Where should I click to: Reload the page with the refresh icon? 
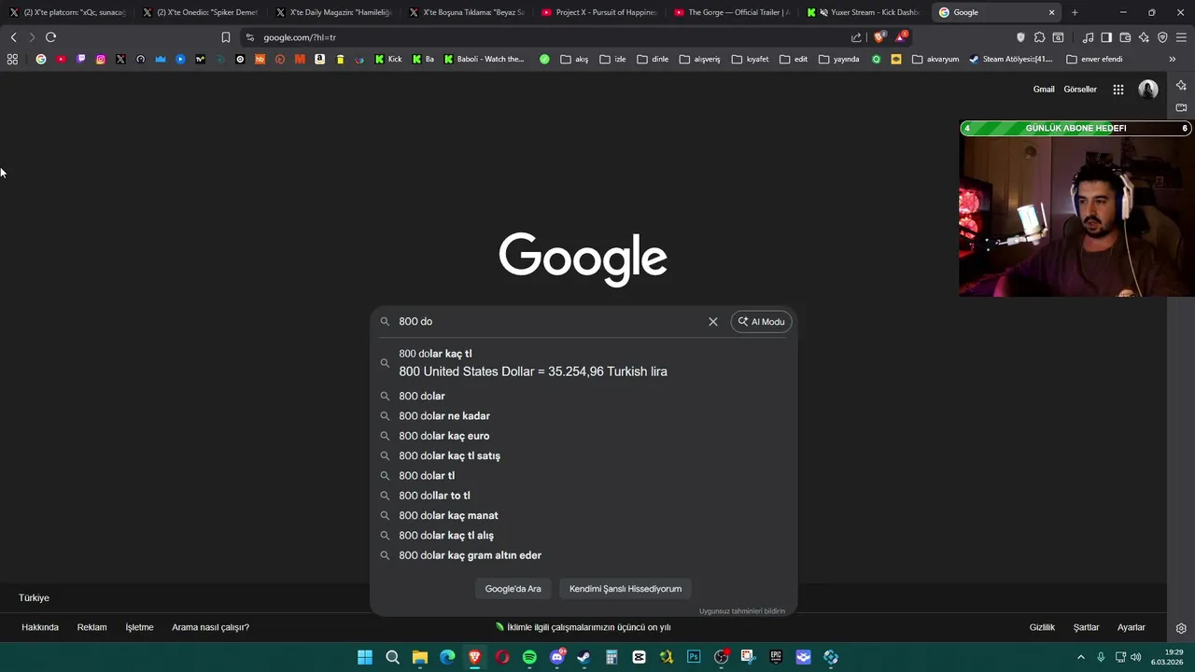pyautogui.click(x=50, y=37)
